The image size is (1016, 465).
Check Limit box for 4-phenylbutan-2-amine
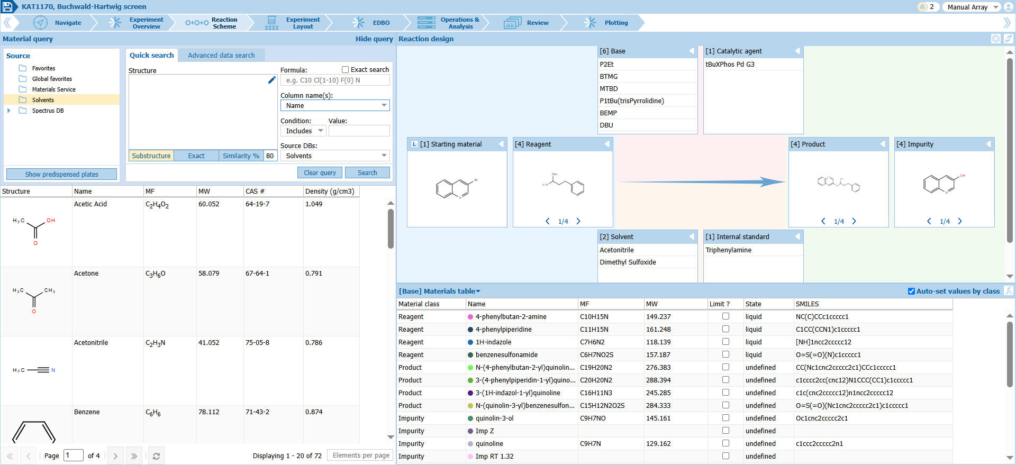tap(725, 316)
